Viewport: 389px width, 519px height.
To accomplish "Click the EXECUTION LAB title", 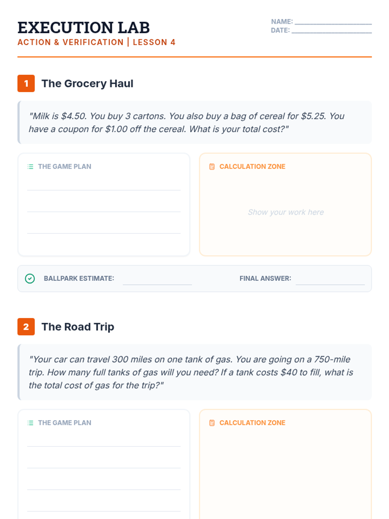I will click(84, 27).
